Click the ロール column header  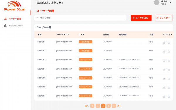click(81, 34)
